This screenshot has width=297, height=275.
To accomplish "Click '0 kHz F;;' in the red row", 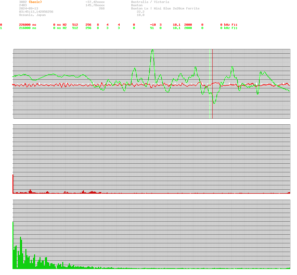I will coord(229,25).
